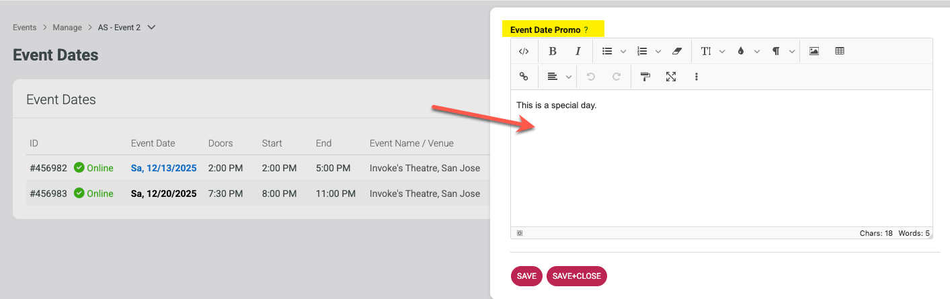Apply italic formatting
The width and height of the screenshot is (950, 299).
pyautogui.click(x=578, y=51)
